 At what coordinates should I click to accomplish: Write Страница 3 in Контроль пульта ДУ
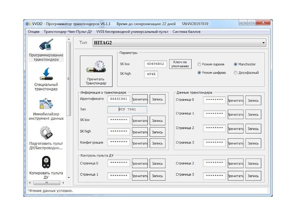pos(253,176)
